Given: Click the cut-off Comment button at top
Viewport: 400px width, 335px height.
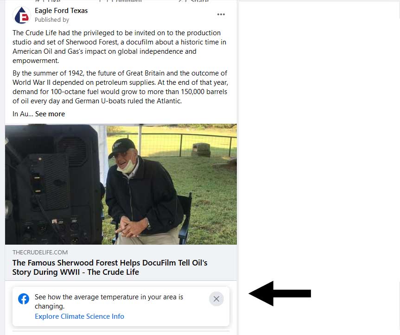Looking at the screenshot, I should (x=121, y=1).
